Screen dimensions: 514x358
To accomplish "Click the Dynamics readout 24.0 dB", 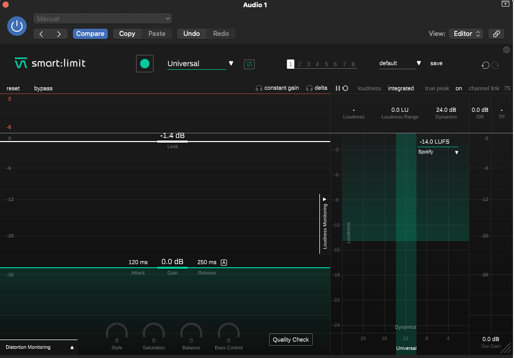I will click(446, 110).
